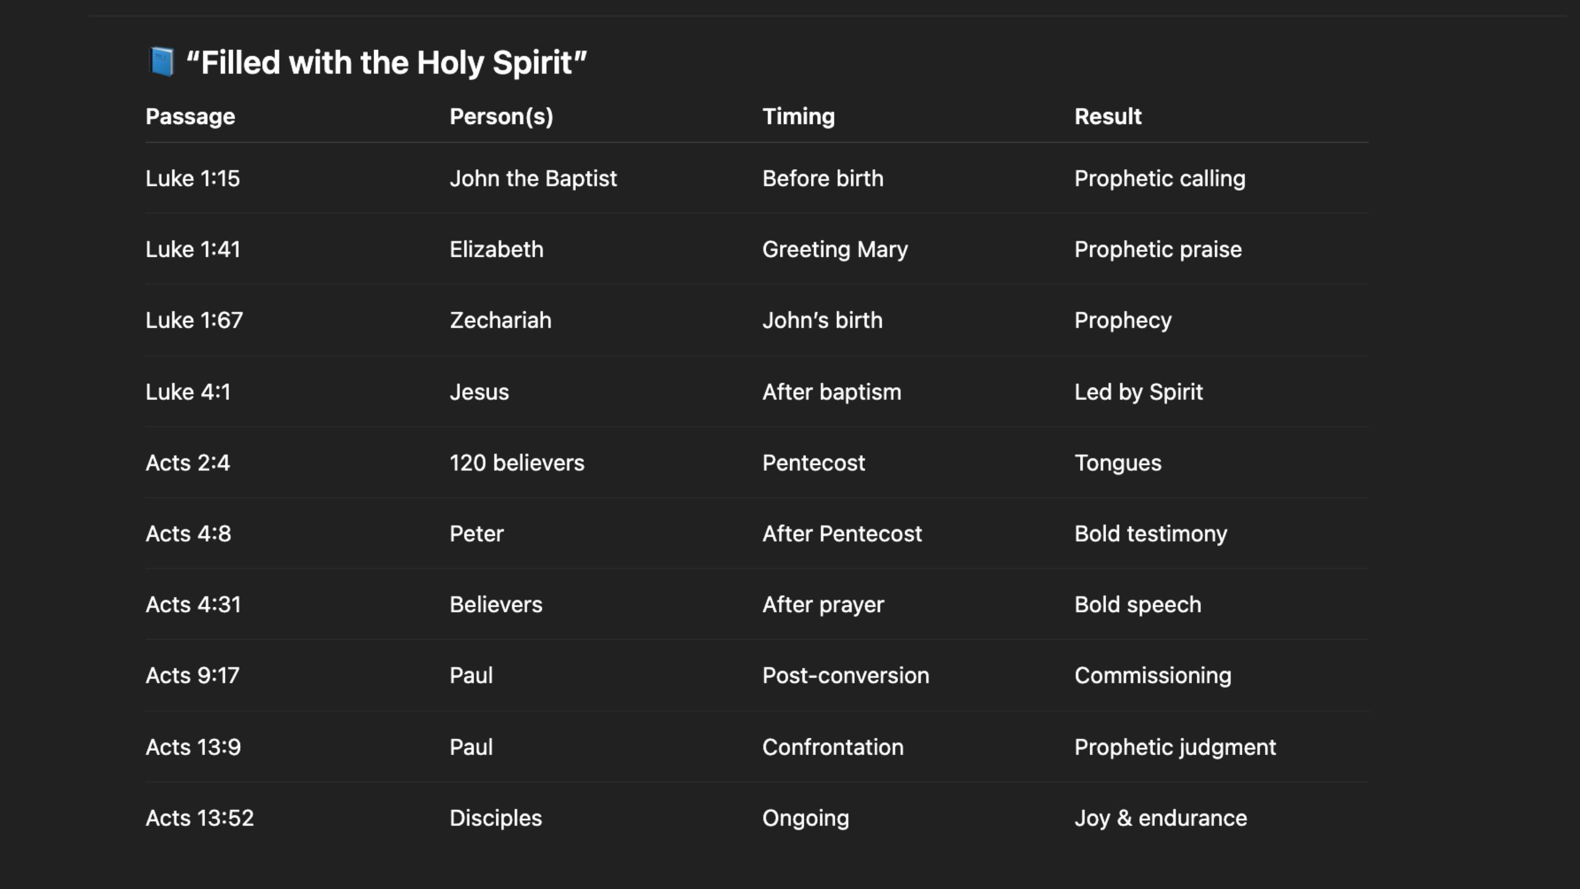The height and width of the screenshot is (889, 1580).
Task: Click the Zechariah person cell
Action: tap(500, 320)
